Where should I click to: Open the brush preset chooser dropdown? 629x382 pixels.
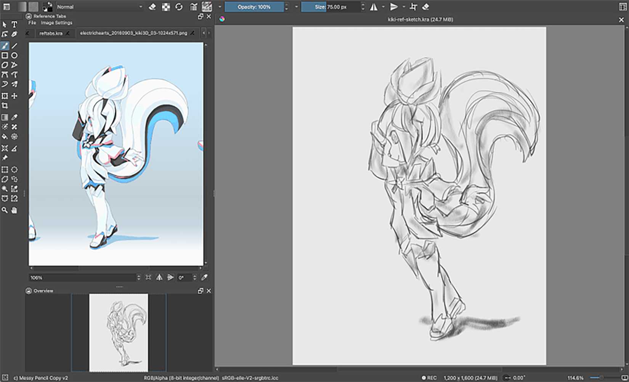click(x=219, y=6)
